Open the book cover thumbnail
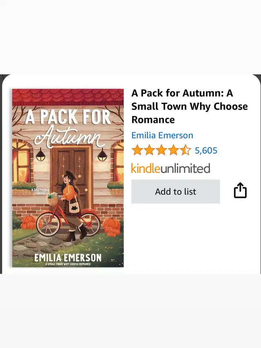This screenshot has width=261, height=348. click(x=68, y=178)
